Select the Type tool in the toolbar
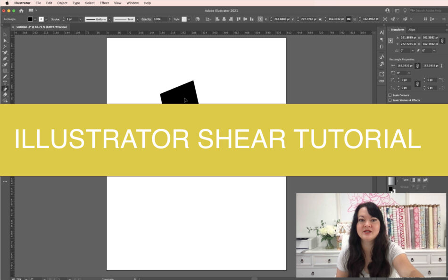The width and height of the screenshot is (448, 280). click(x=5, y=82)
